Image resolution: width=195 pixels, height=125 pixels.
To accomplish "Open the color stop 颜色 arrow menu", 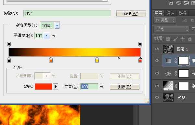I will [x=56, y=87].
